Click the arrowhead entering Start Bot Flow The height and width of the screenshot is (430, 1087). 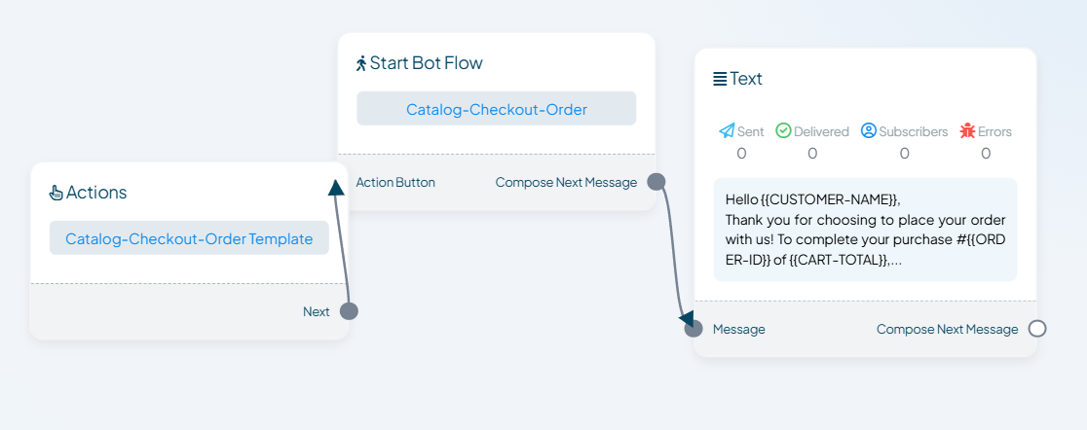335,187
